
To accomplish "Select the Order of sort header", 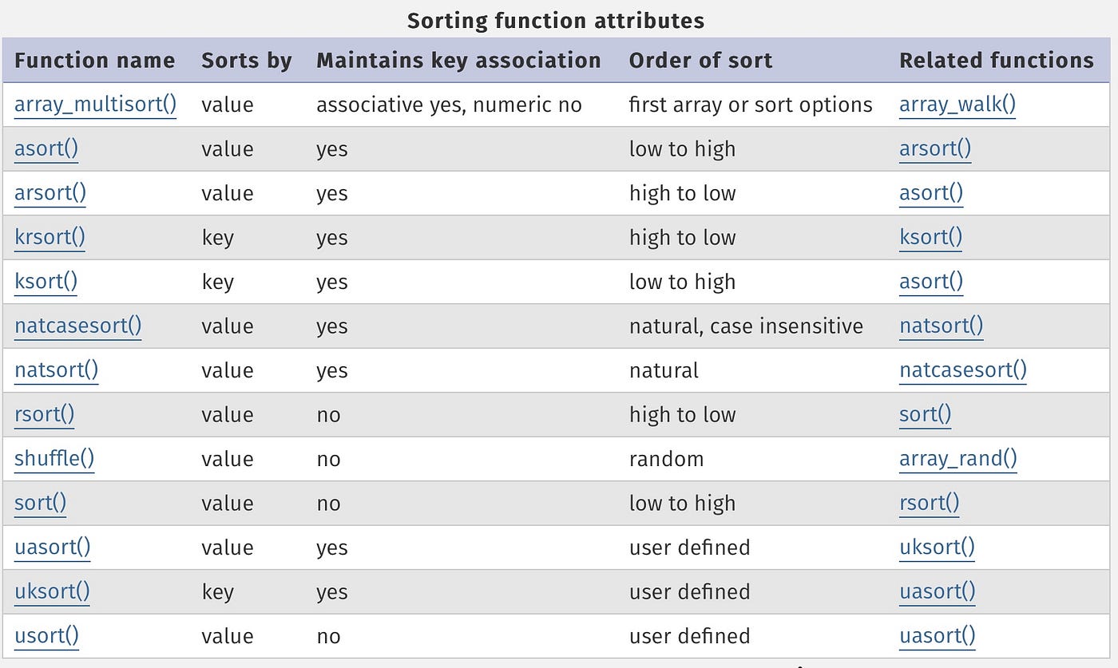I will pos(700,61).
